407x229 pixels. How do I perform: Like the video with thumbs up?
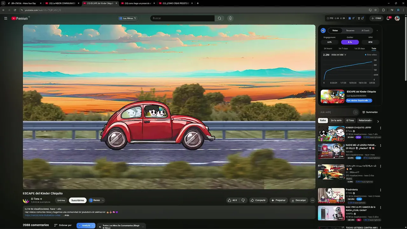(x=232, y=200)
